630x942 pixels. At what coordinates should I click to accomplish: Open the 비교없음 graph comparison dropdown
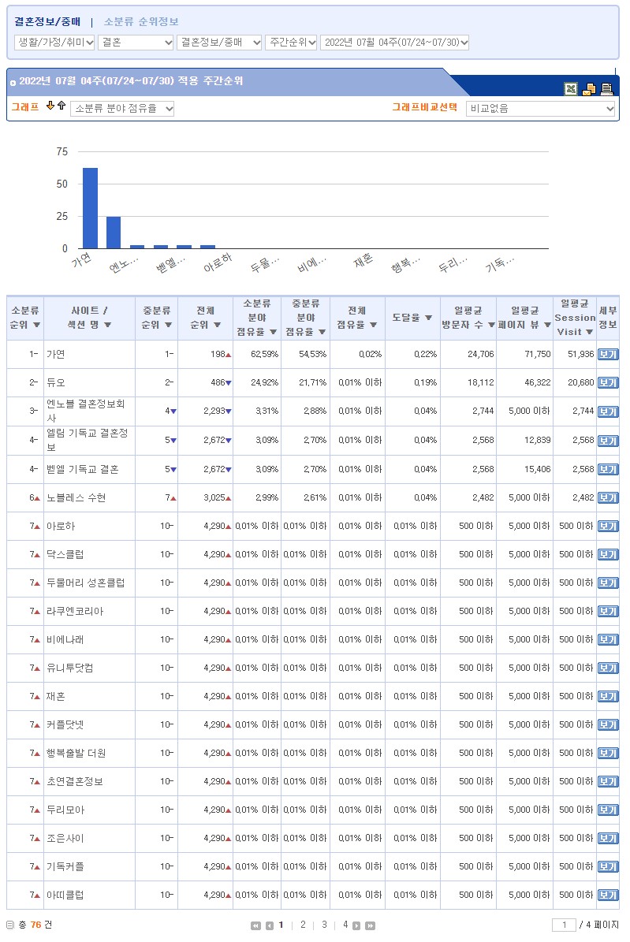540,109
